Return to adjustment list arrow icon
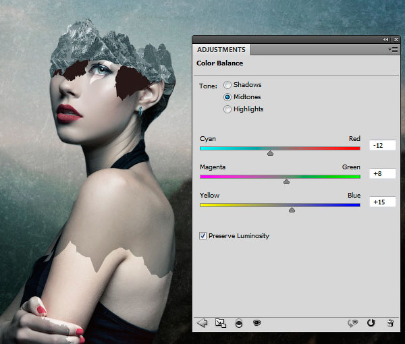This screenshot has width=405, height=344. [x=202, y=323]
